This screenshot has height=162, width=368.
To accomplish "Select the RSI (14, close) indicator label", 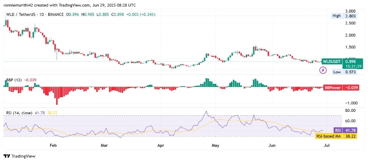I will 19,113.
